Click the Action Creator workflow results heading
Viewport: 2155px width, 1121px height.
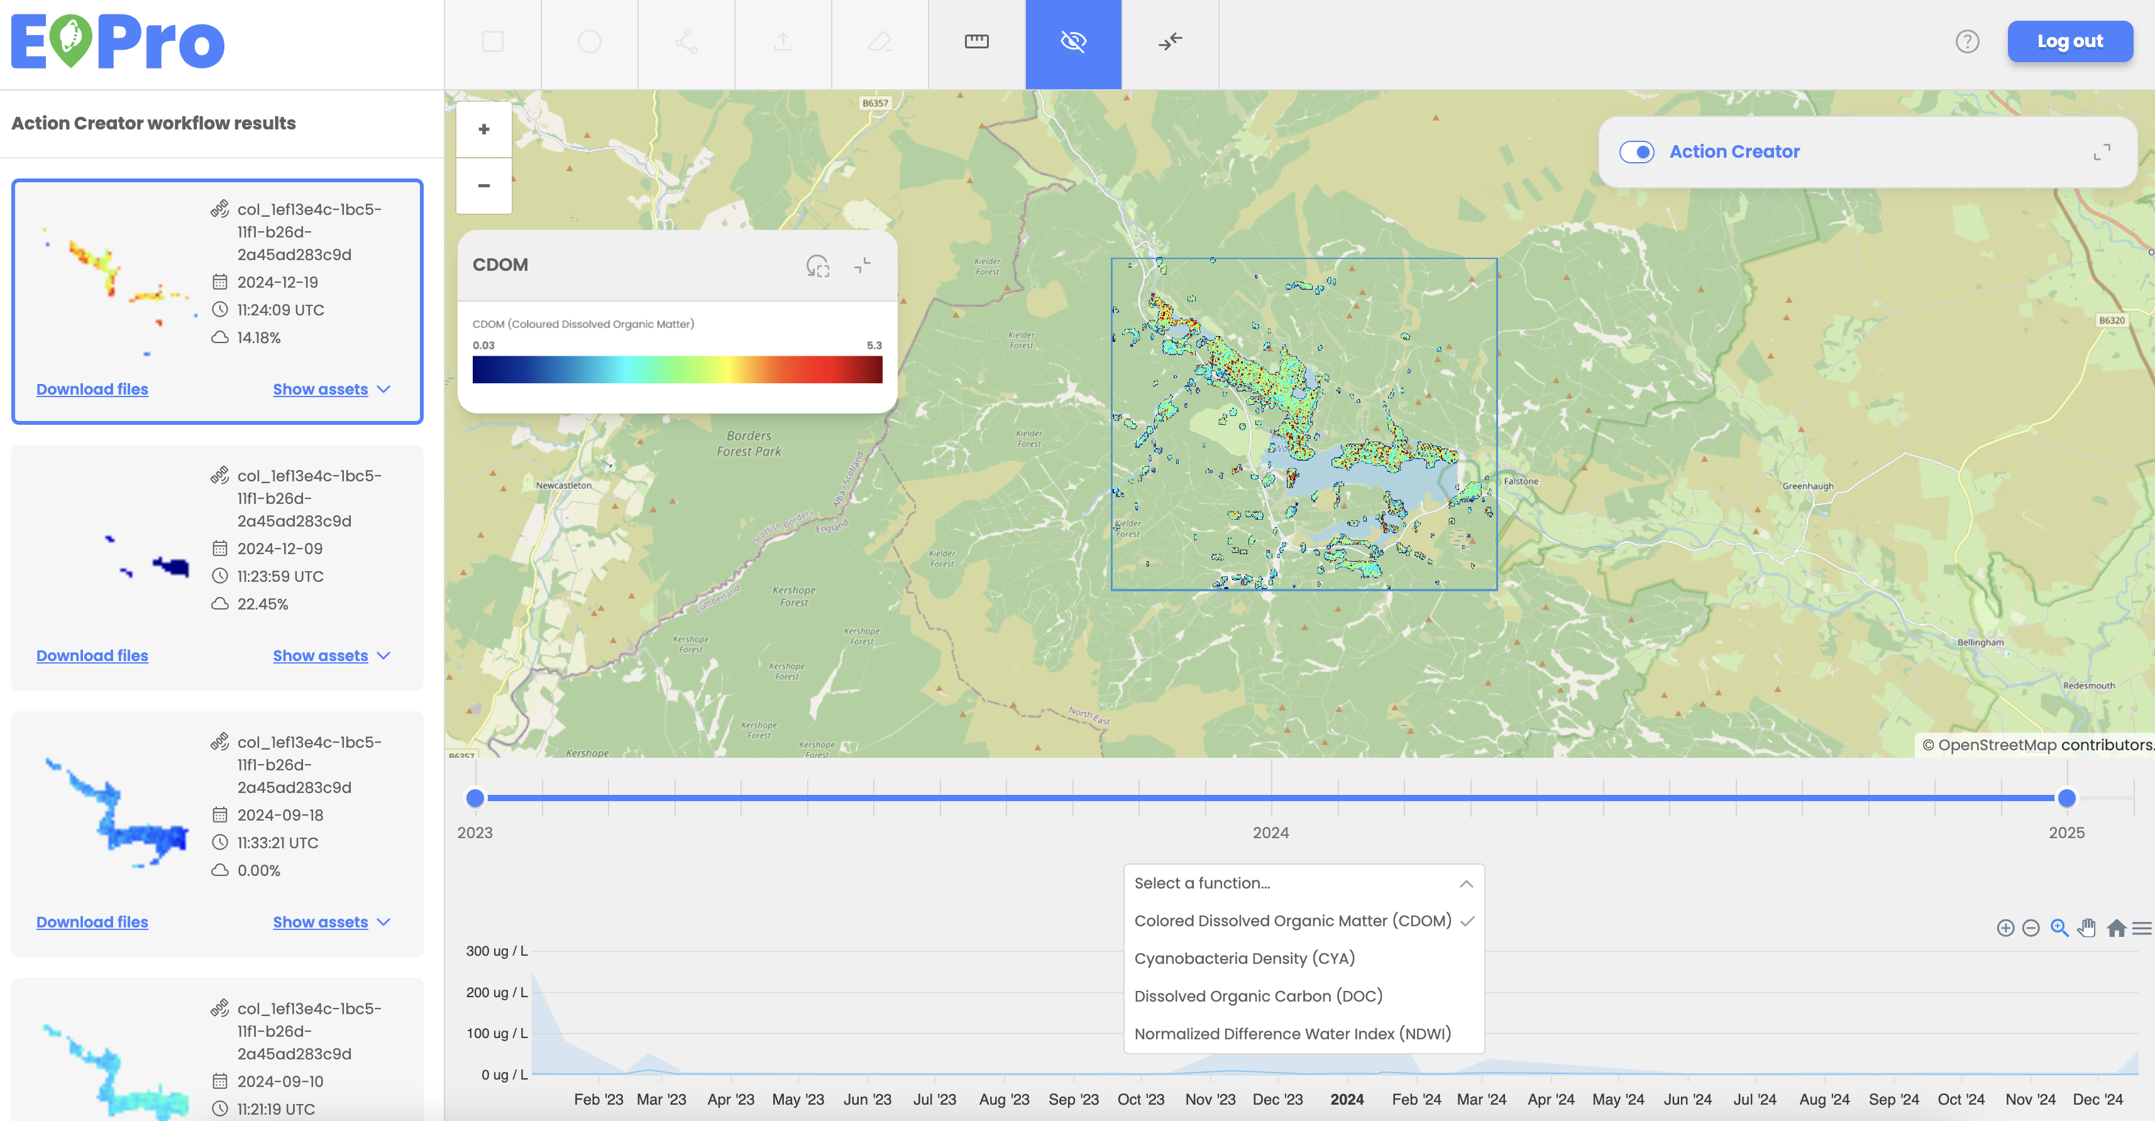click(154, 124)
